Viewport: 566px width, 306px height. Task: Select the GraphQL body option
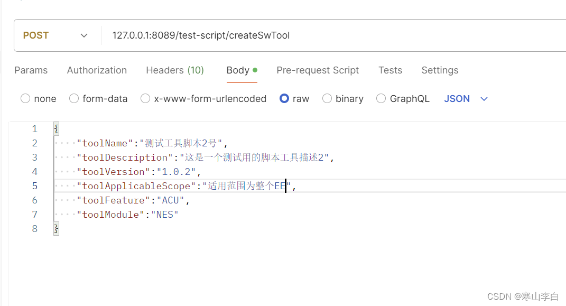(x=381, y=98)
